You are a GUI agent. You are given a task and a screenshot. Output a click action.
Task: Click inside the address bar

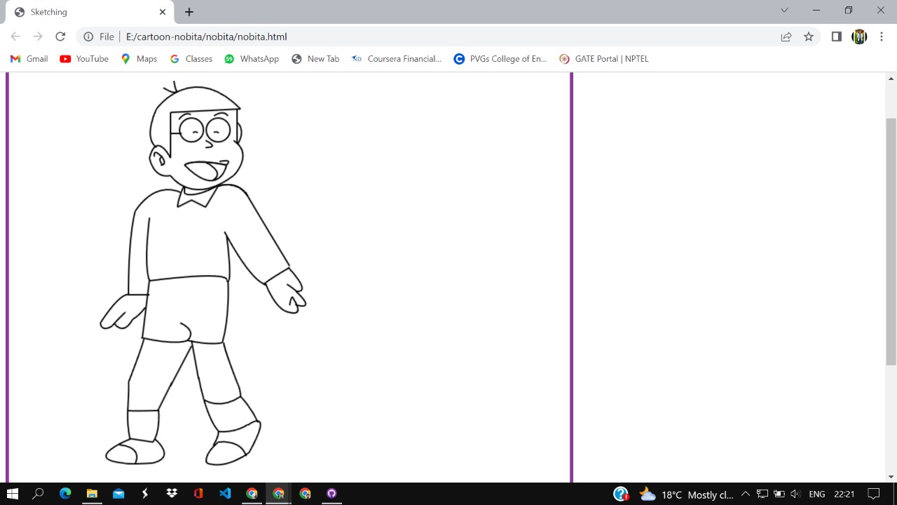350,36
